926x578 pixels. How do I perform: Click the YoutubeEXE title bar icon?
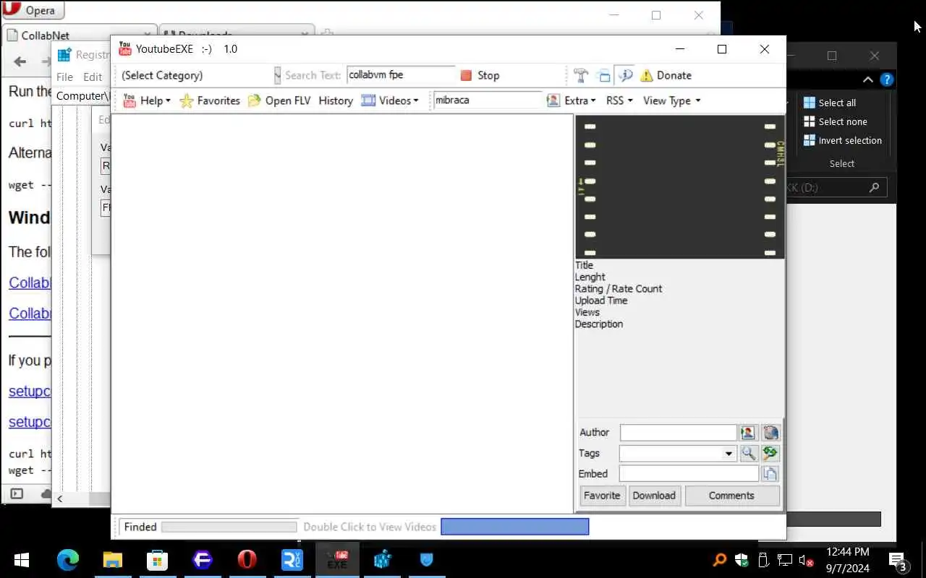(125, 49)
